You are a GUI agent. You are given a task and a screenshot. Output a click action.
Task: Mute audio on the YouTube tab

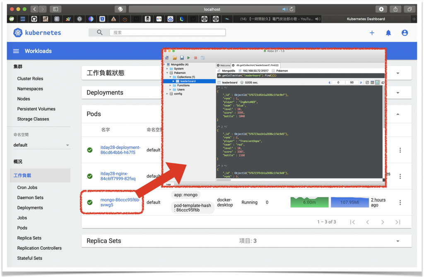[318, 19]
